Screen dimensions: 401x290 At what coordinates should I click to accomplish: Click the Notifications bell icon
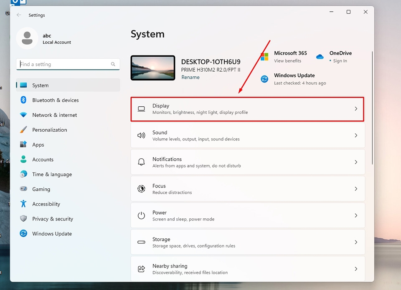(142, 162)
